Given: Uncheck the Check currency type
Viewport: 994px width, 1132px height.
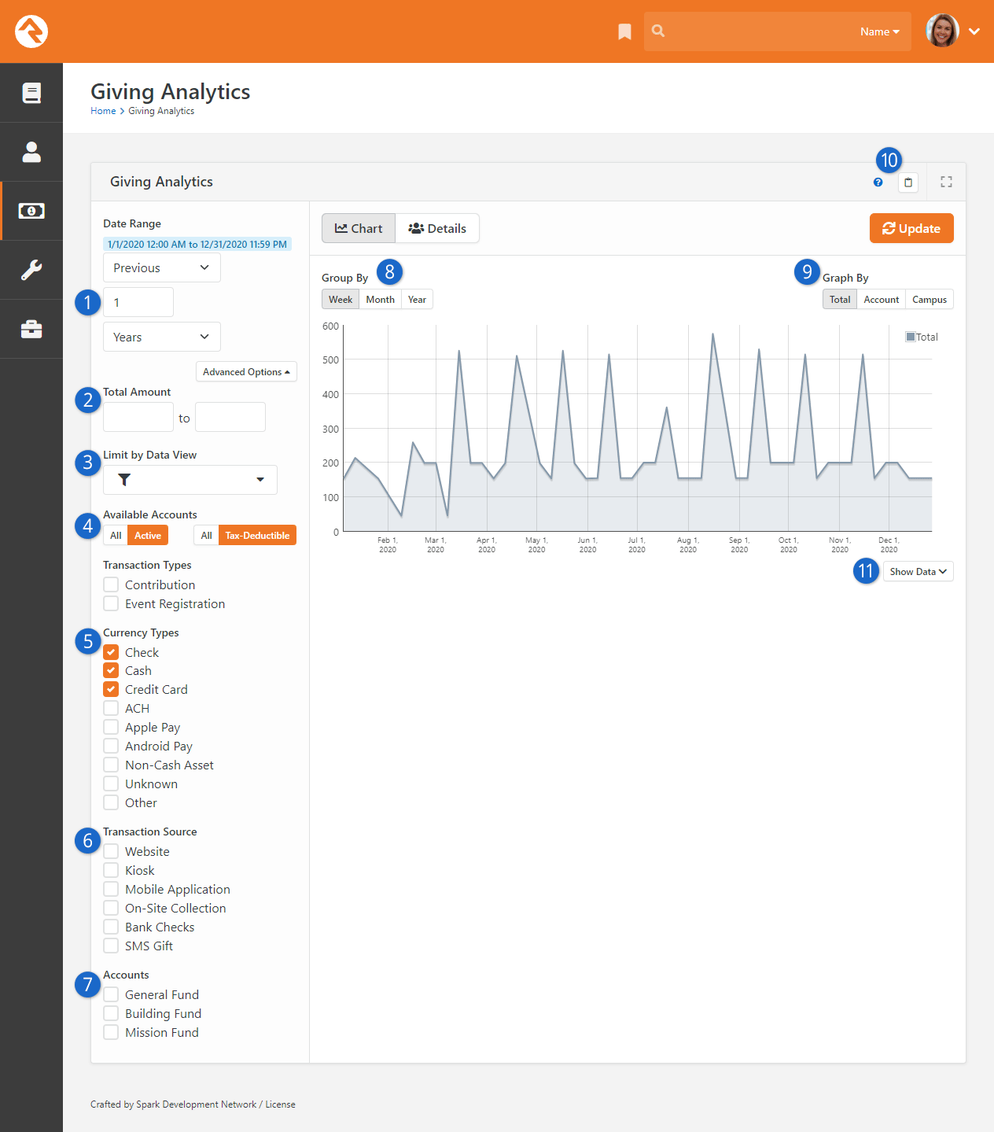Looking at the screenshot, I should click(111, 652).
